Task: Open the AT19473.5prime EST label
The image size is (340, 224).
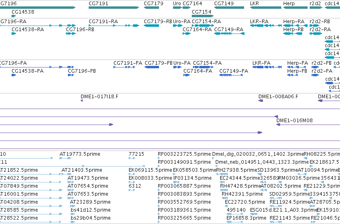Action: pos(88,178)
